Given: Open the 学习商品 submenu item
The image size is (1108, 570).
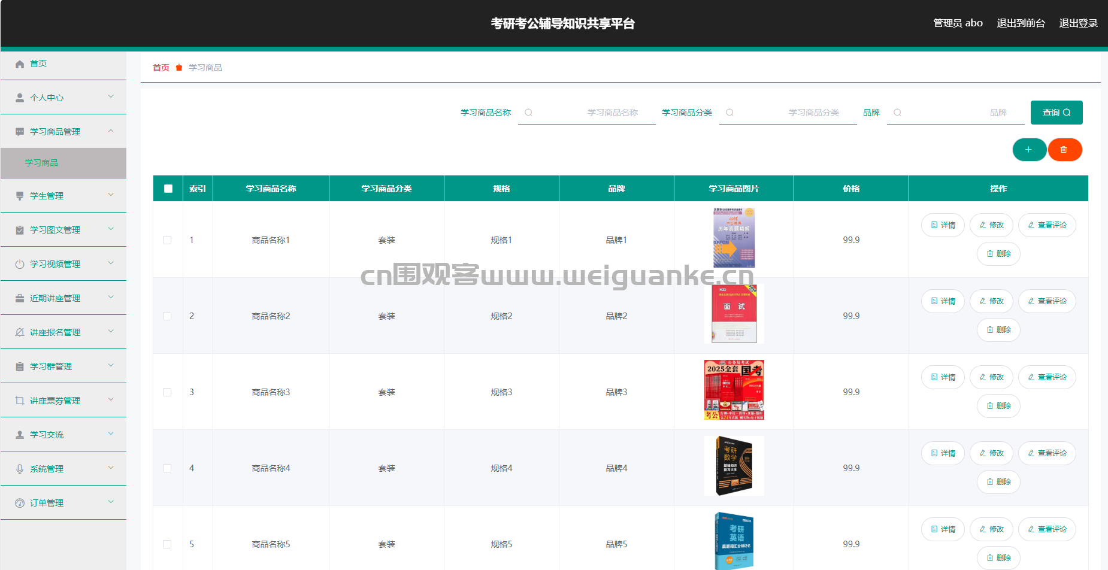Looking at the screenshot, I should click(x=42, y=163).
